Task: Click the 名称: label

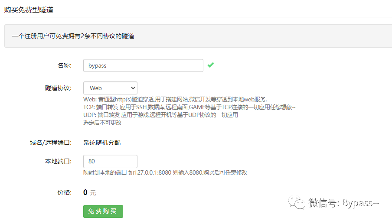Action: click(65, 65)
